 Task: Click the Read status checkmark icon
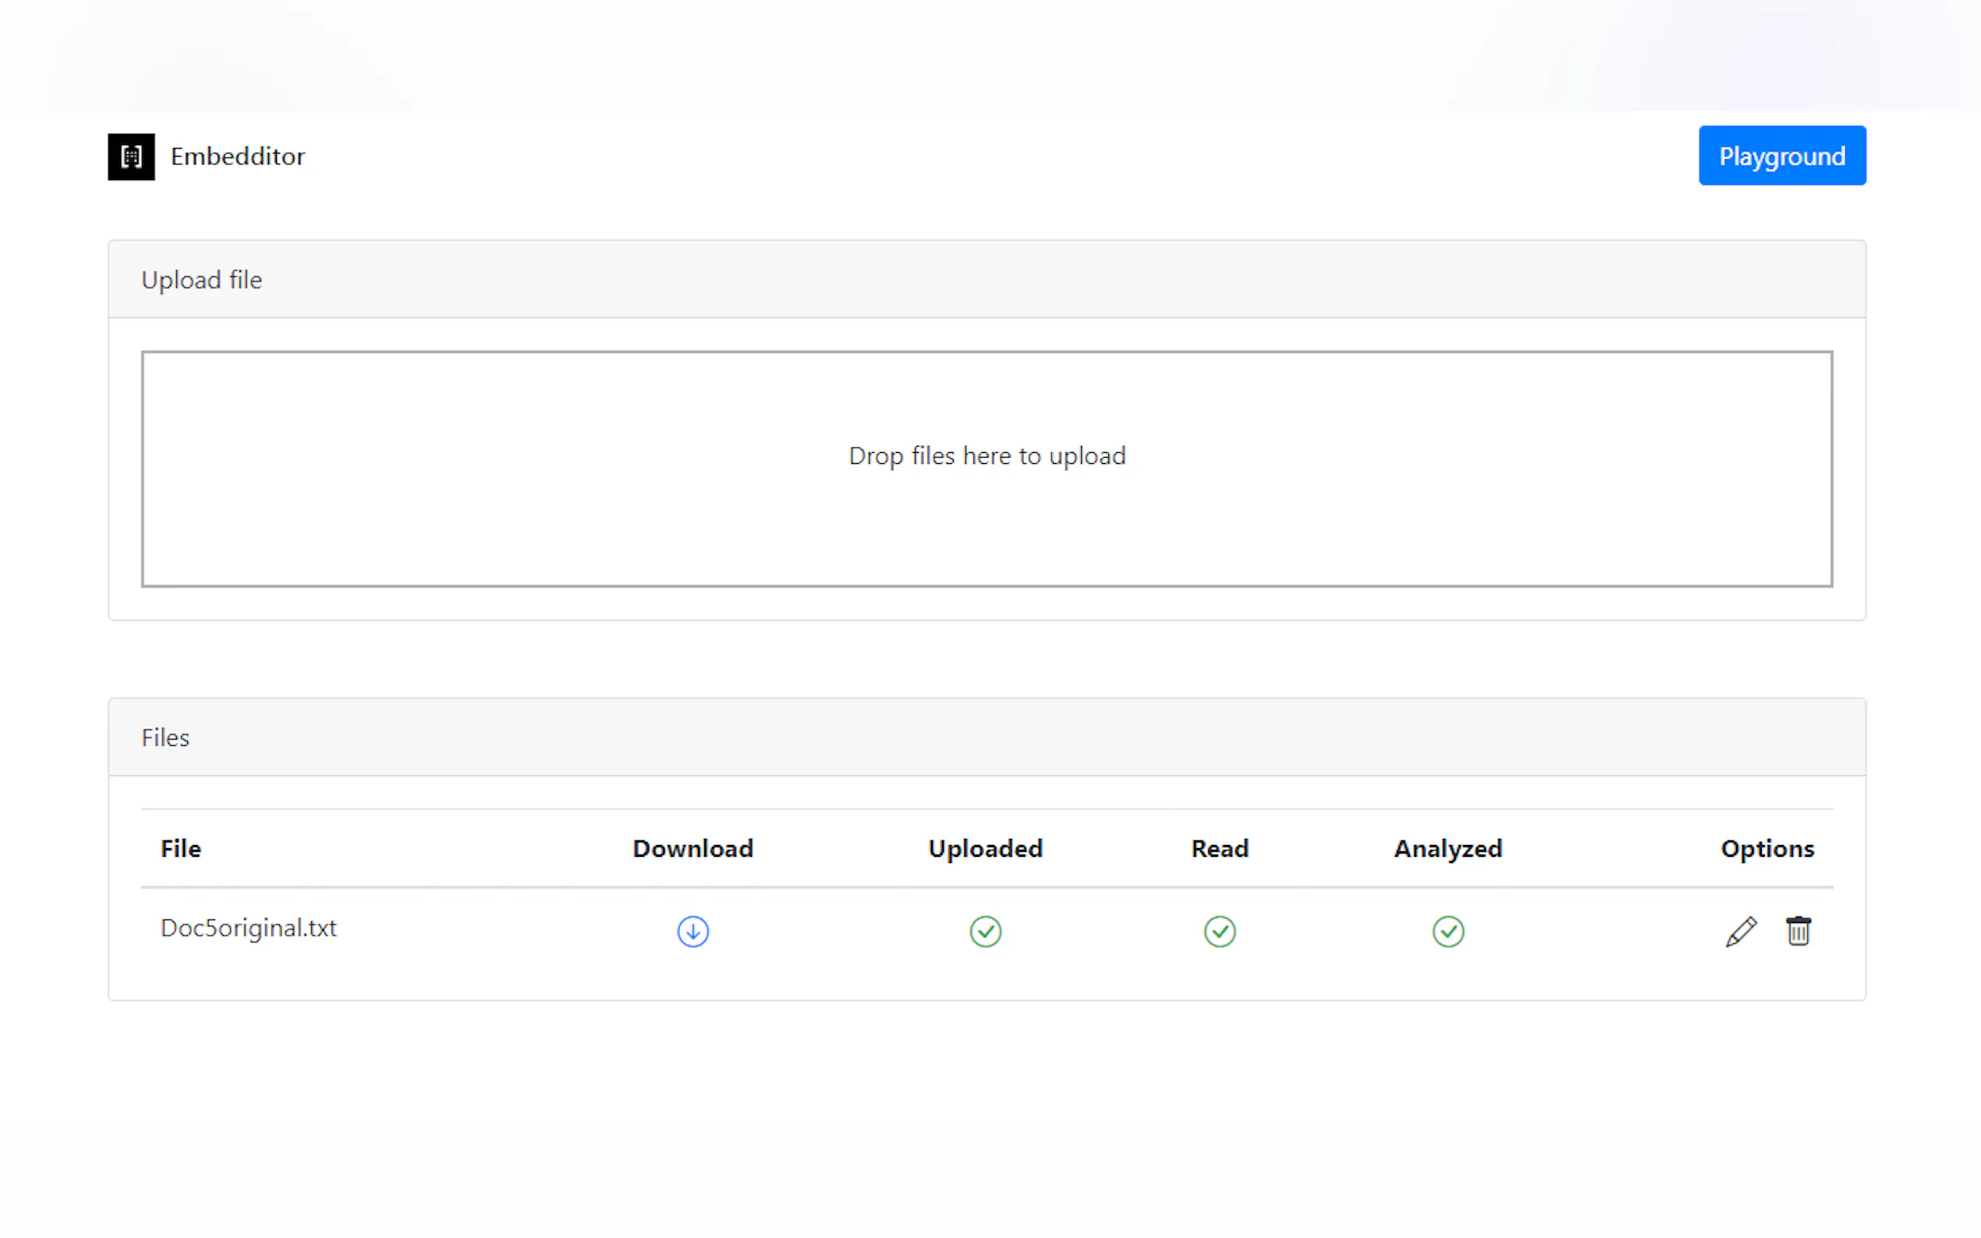(1219, 931)
